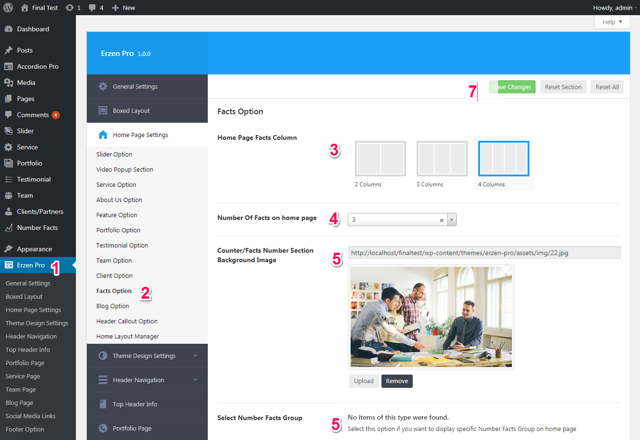
Task: Click the Number Facts chart icon
Action: (x=9, y=228)
